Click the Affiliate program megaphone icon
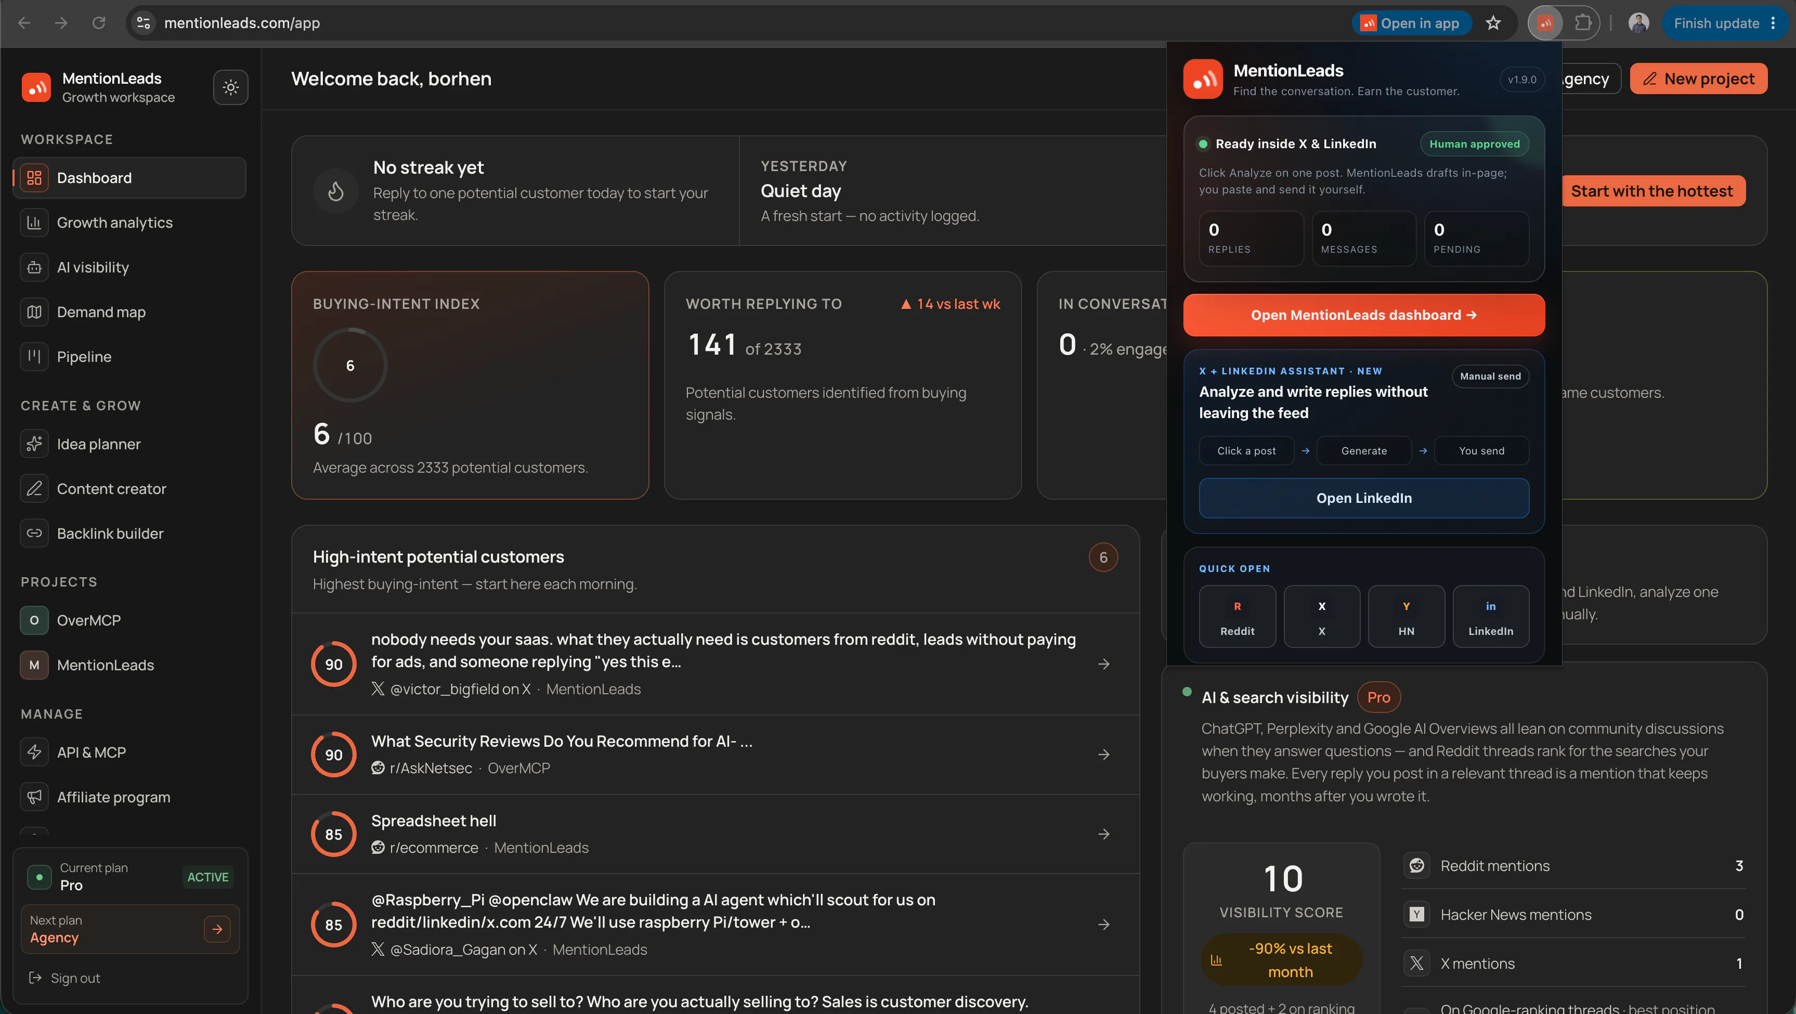Image resolution: width=1796 pixels, height=1014 pixels. click(34, 797)
